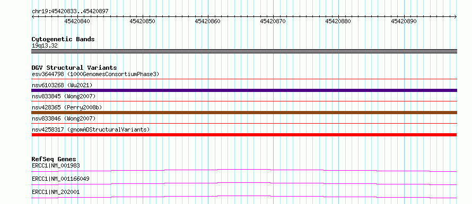Open ERCC1|NM_001166049 transcript label
Screen dimensions: 472x204
coord(60,179)
